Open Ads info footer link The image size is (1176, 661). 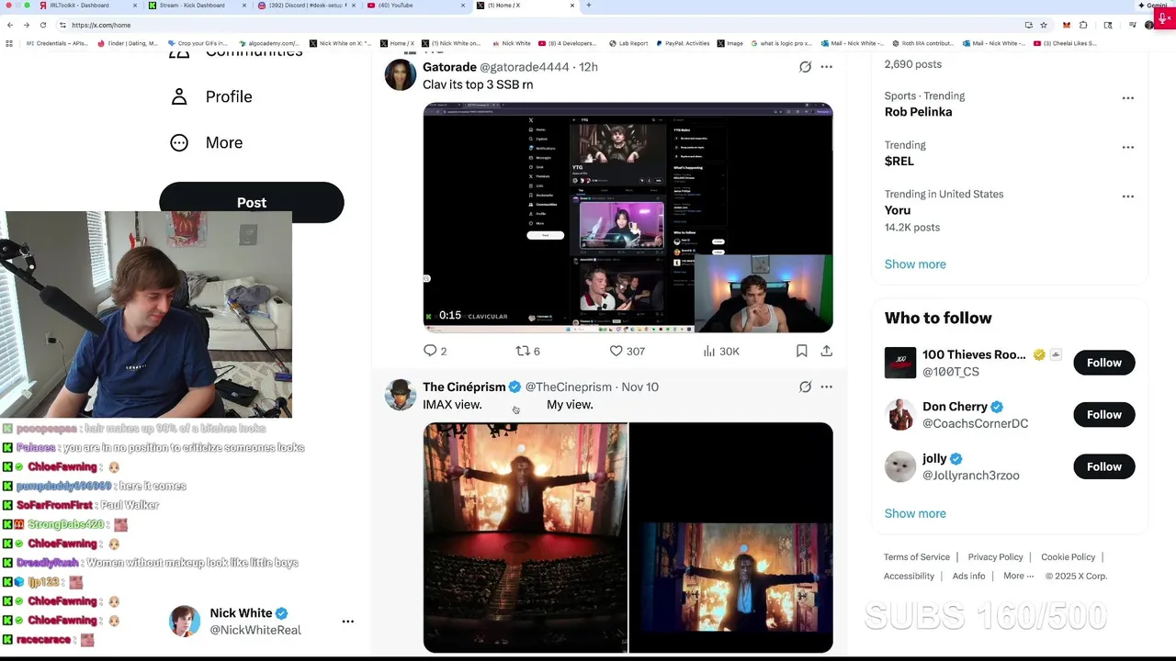pos(968,576)
